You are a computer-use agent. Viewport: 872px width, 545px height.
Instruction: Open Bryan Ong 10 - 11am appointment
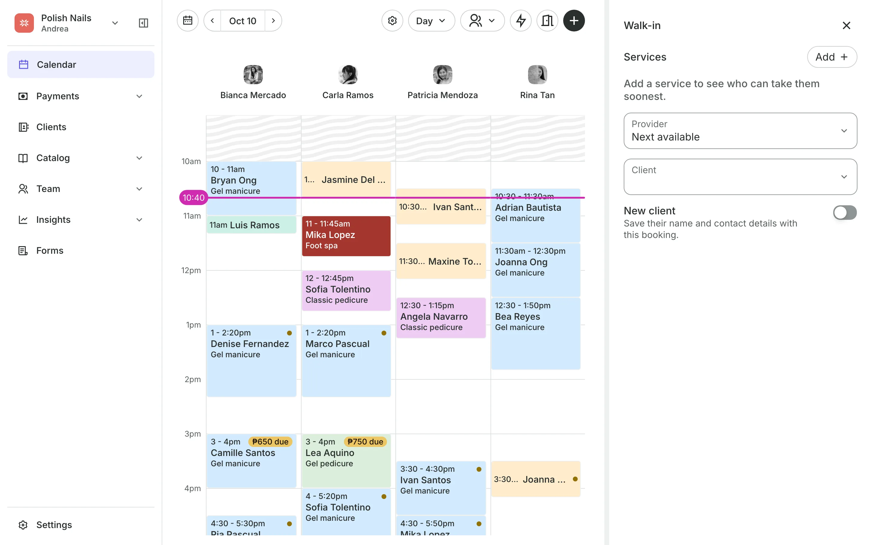click(x=252, y=188)
